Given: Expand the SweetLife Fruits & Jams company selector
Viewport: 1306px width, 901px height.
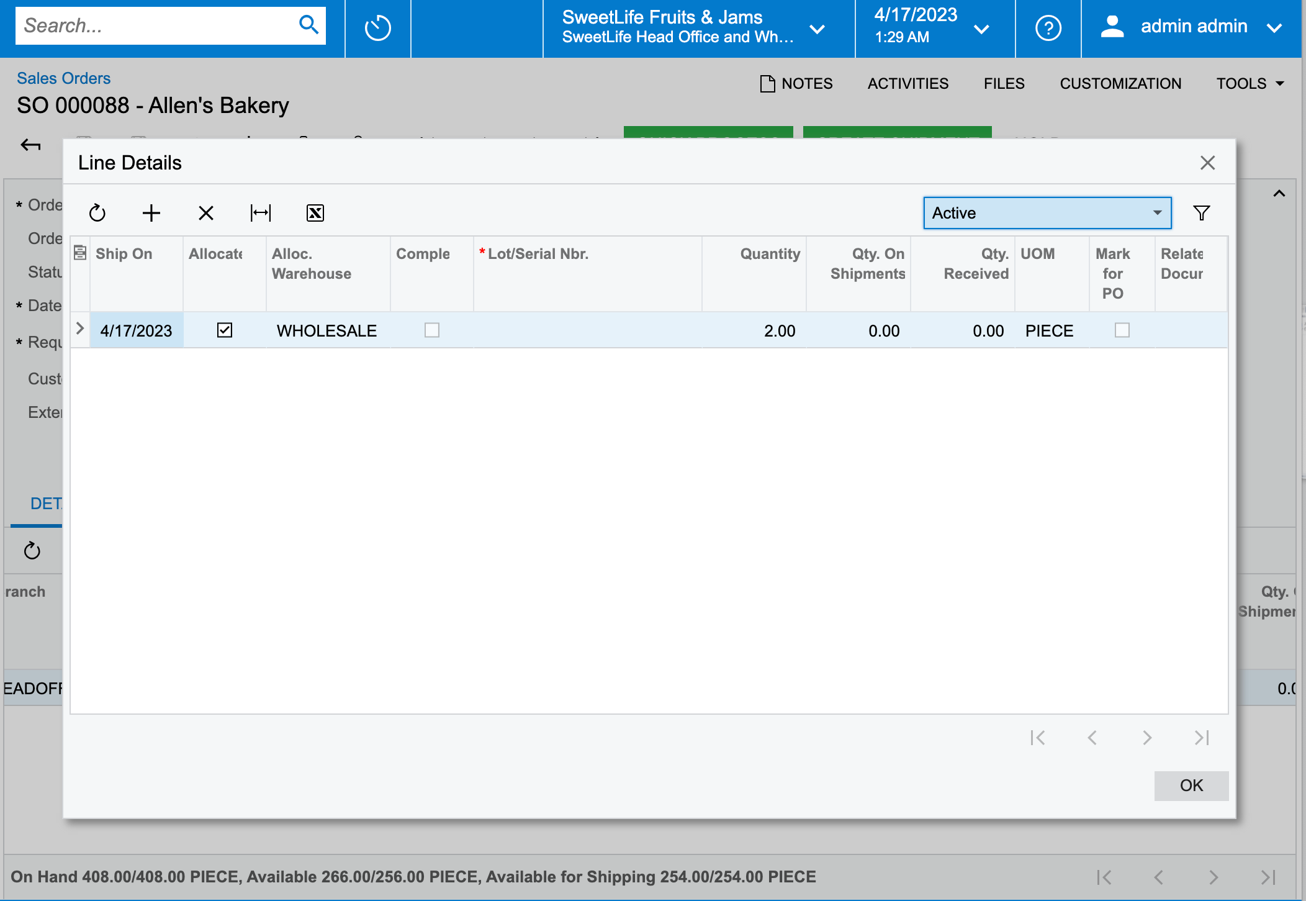Looking at the screenshot, I should pos(817,29).
